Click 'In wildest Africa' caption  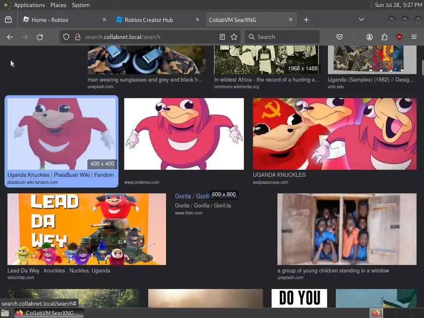267,80
